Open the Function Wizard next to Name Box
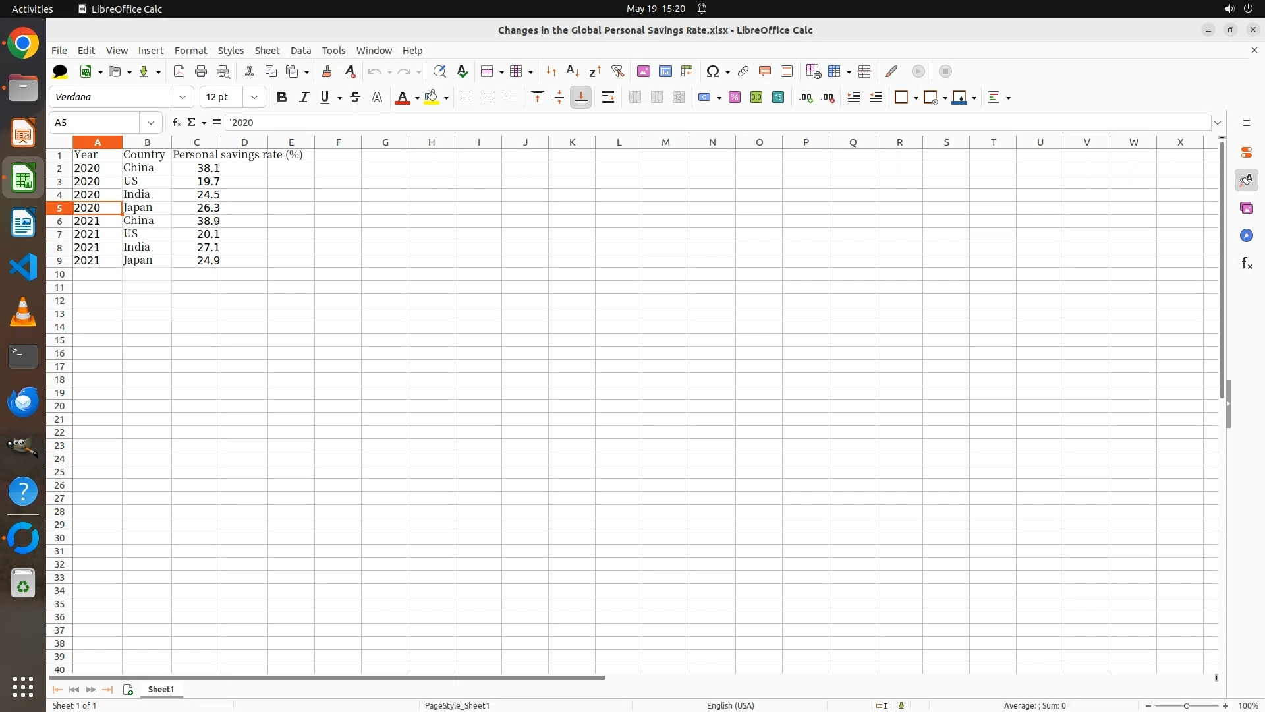This screenshot has height=712, width=1265. (176, 123)
